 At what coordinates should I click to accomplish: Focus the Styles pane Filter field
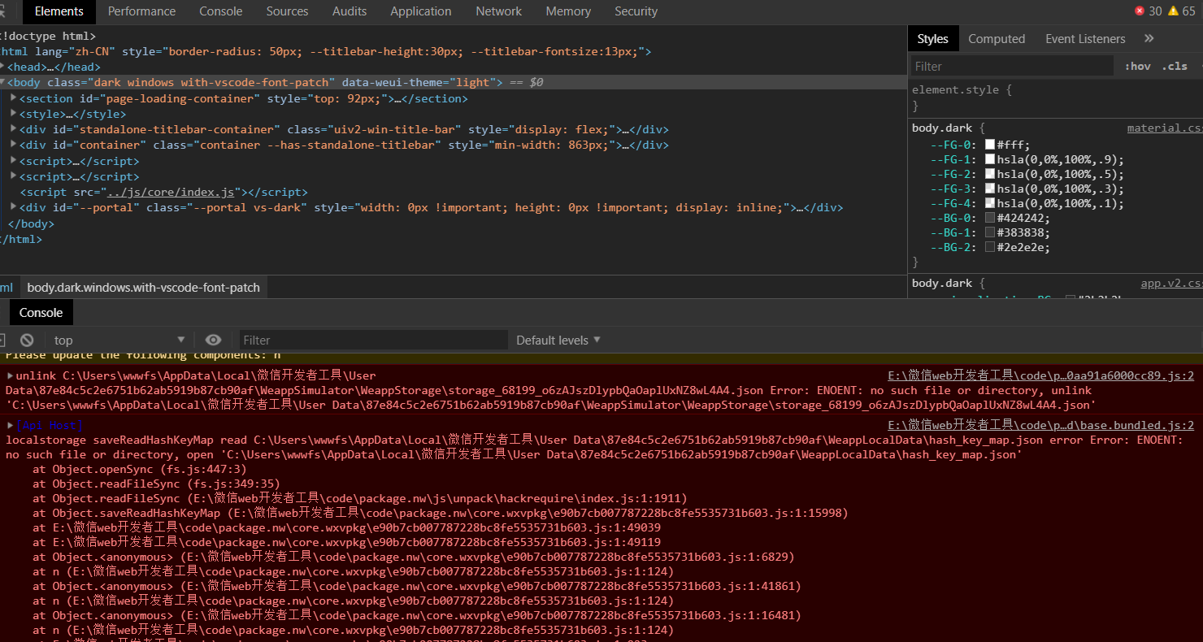[1011, 67]
